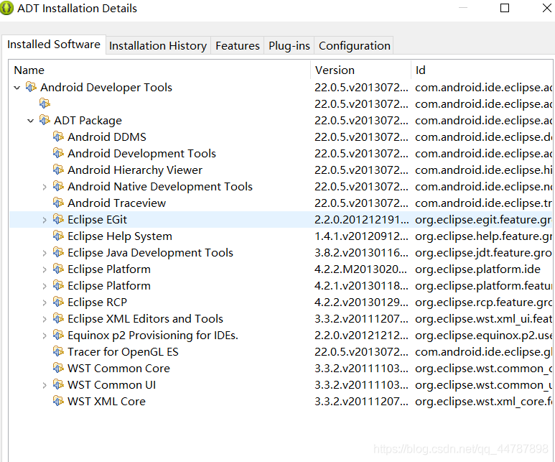Click the Equinox p2 Provisioning icon

pos(58,335)
